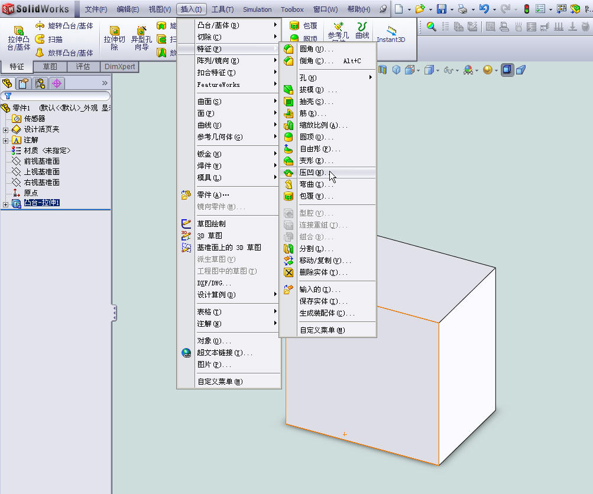Image resolution: width=593 pixels, height=494 pixels.
Task: Click the New document icon
Action: click(398, 9)
